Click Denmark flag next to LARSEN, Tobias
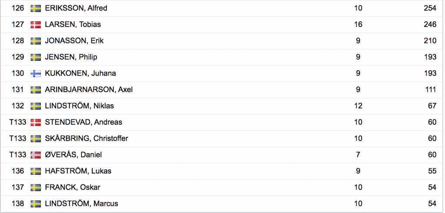This screenshot has width=445, height=213. tap(36, 25)
